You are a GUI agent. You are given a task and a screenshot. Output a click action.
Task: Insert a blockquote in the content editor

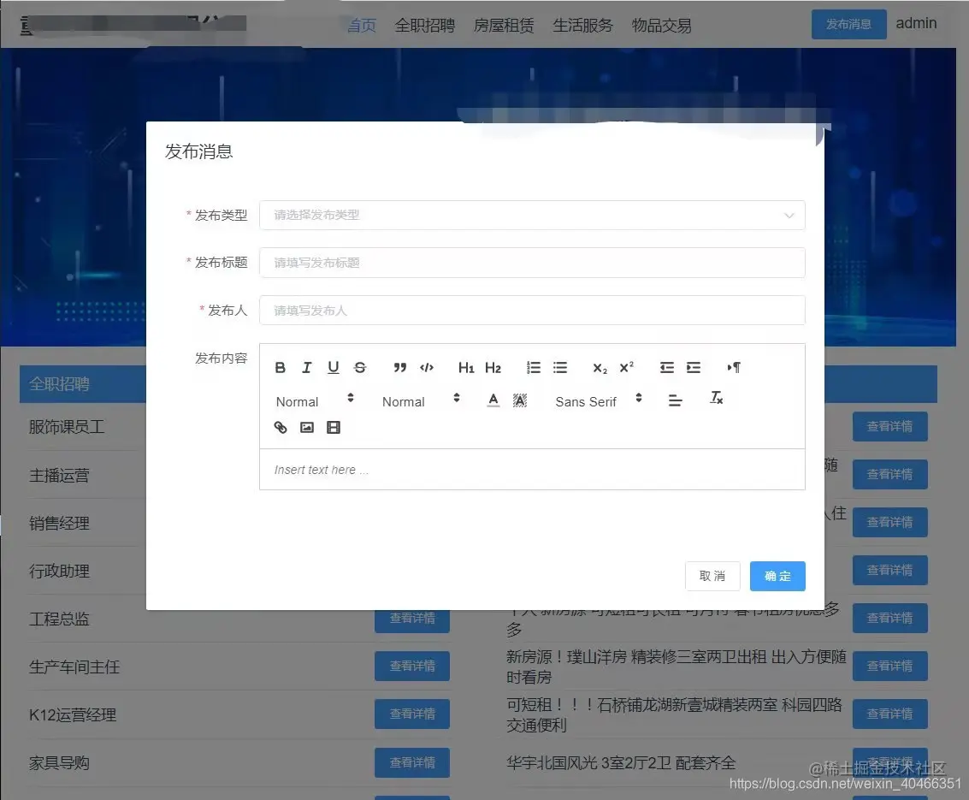tap(399, 367)
